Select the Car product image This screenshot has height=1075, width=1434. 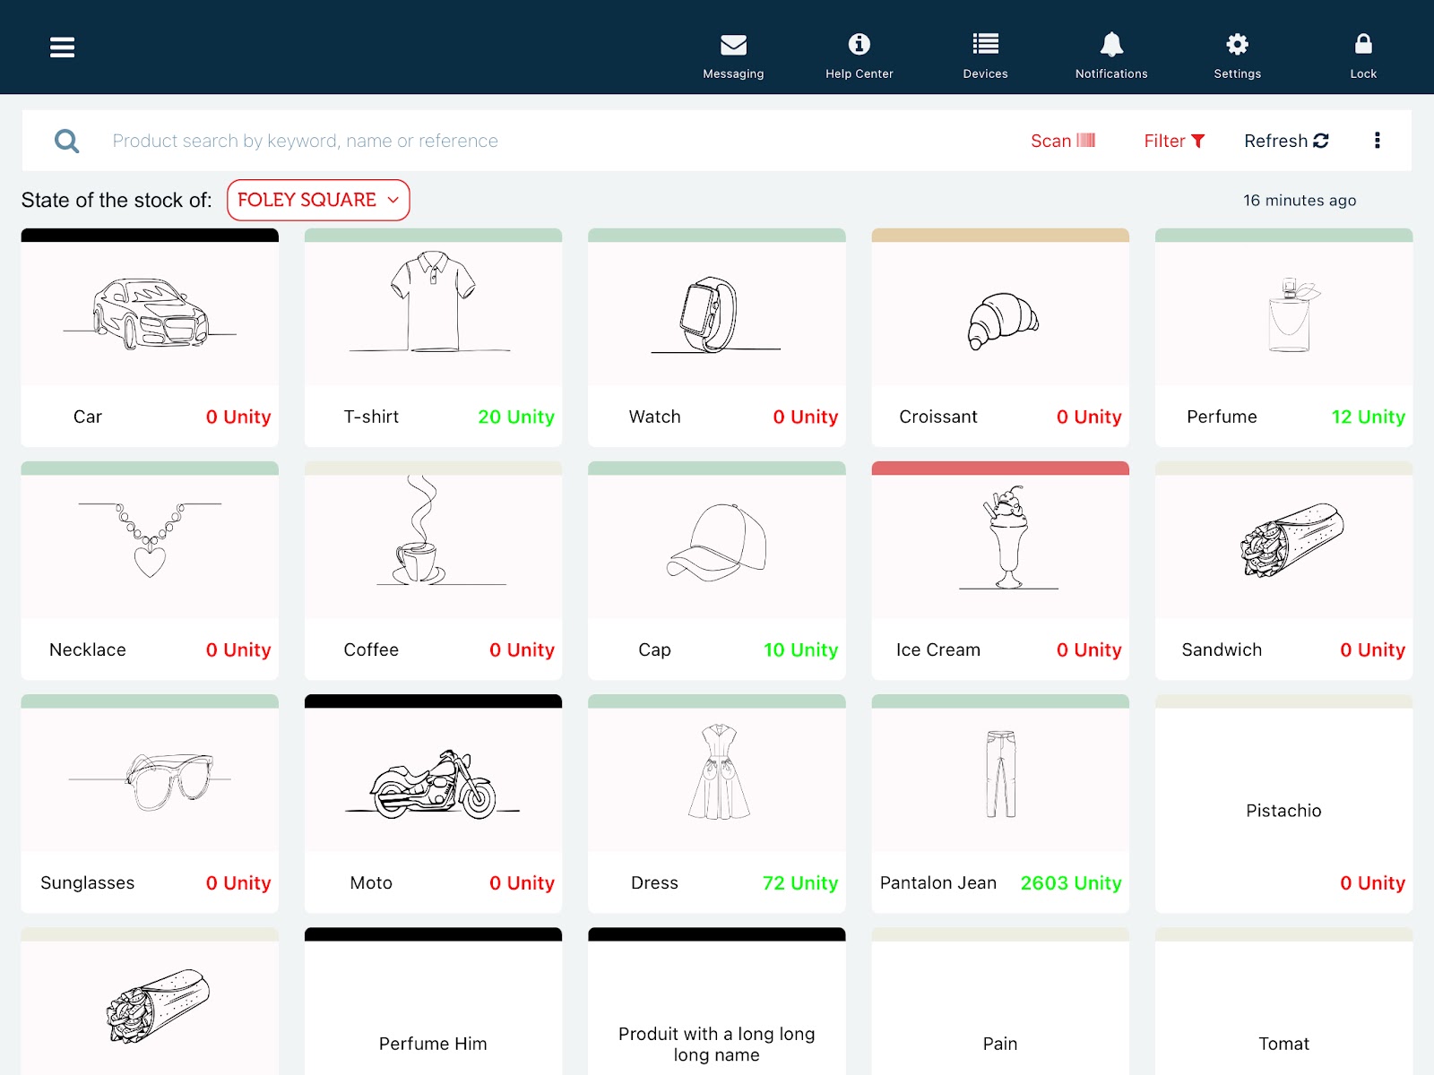(150, 314)
